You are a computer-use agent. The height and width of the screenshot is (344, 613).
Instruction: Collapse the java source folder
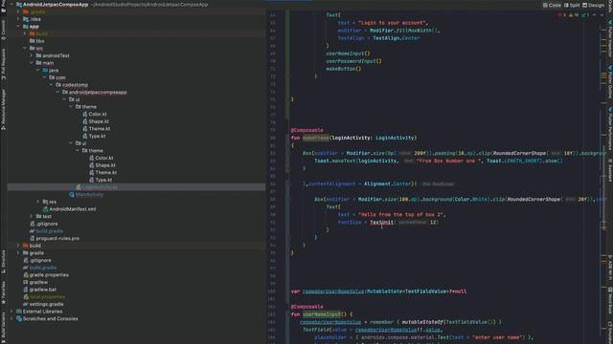[x=38, y=70]
